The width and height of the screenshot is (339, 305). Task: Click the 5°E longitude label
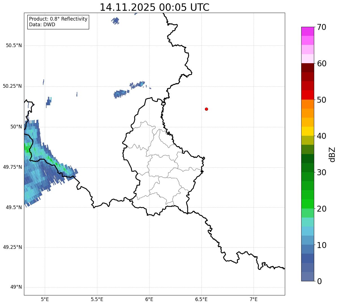coord(45,299)
